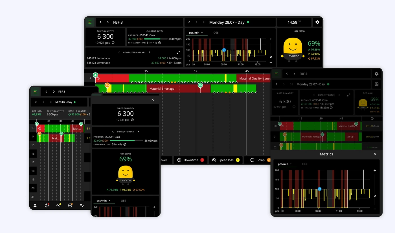The height and width of the screenshot is (233, 395).
Task: Open the checklist icon in the phone bottom bar
Action: tap(82, 205)
